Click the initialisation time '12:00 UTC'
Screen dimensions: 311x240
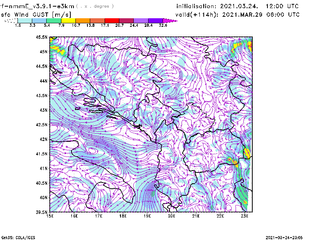tap(282, 6)
